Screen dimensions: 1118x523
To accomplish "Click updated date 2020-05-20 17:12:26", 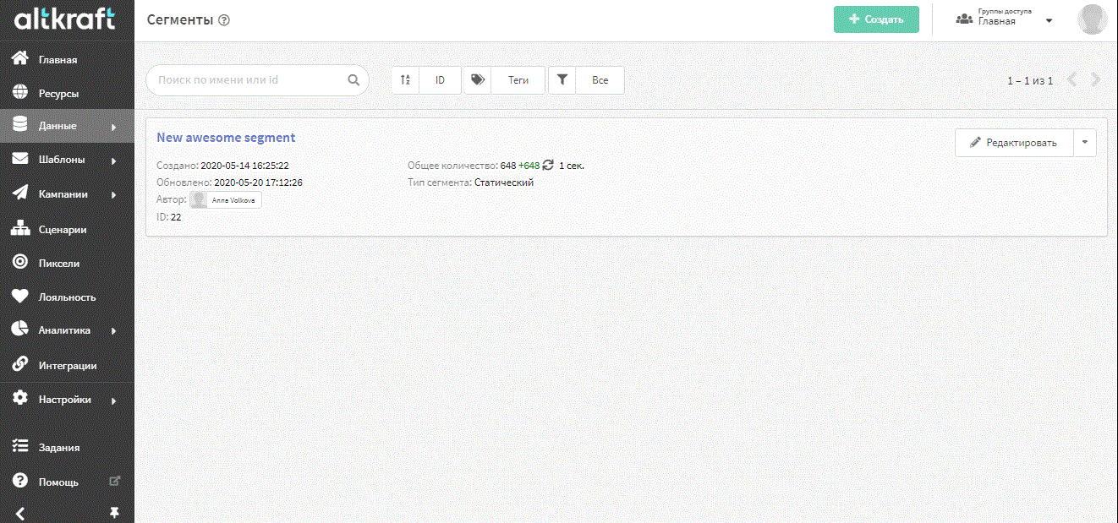I will tap(258, 183).
